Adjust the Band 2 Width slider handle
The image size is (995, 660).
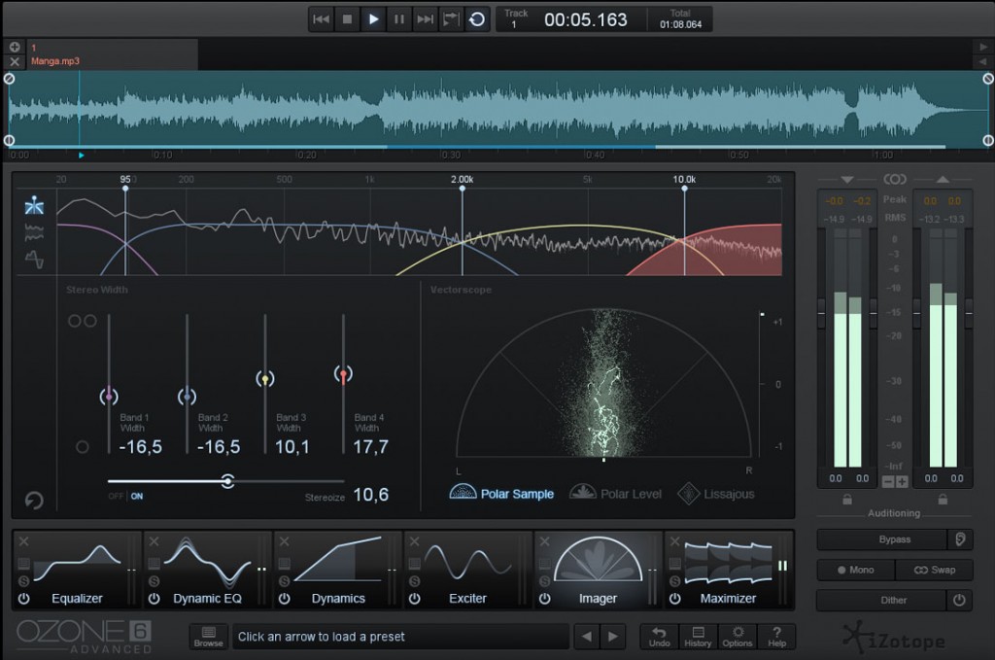click(187, 397)
